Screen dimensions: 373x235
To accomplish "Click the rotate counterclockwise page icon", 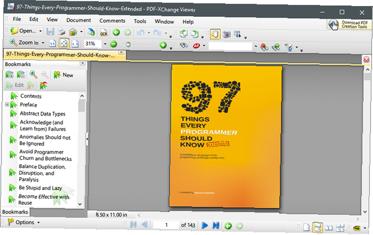I will (x=184, y=34).
